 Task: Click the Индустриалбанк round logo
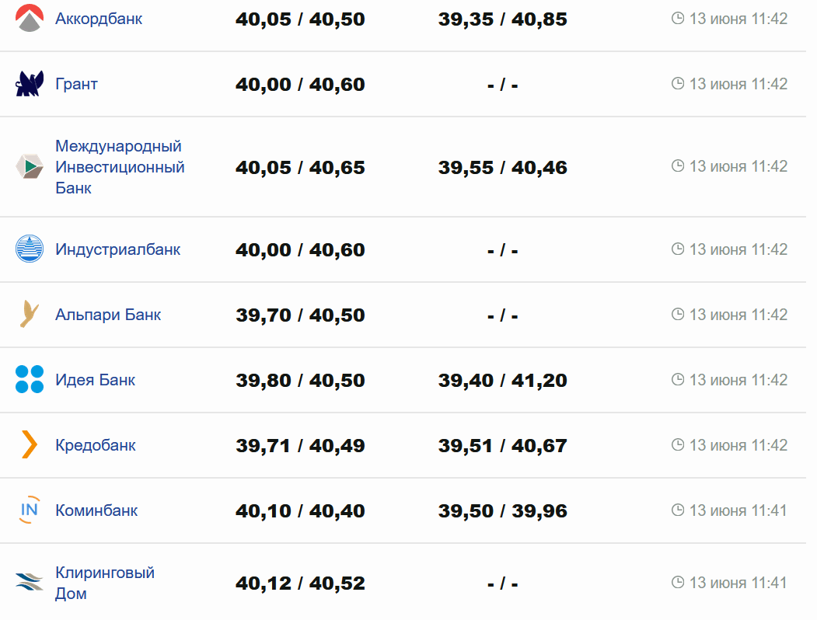(x=30, y=249)
